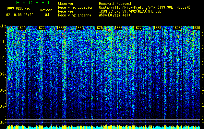The image size is (204, 129).
Task: Click time marker 1629
Action: click(177, 28)
